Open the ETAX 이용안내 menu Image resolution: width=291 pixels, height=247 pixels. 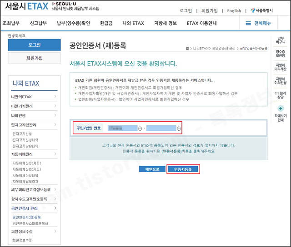click(202, 23)
